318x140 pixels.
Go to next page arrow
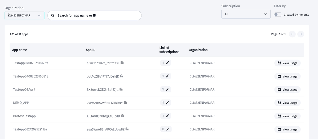coord(301,34)
